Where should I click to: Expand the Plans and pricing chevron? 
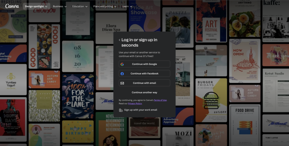pos(115,6)
